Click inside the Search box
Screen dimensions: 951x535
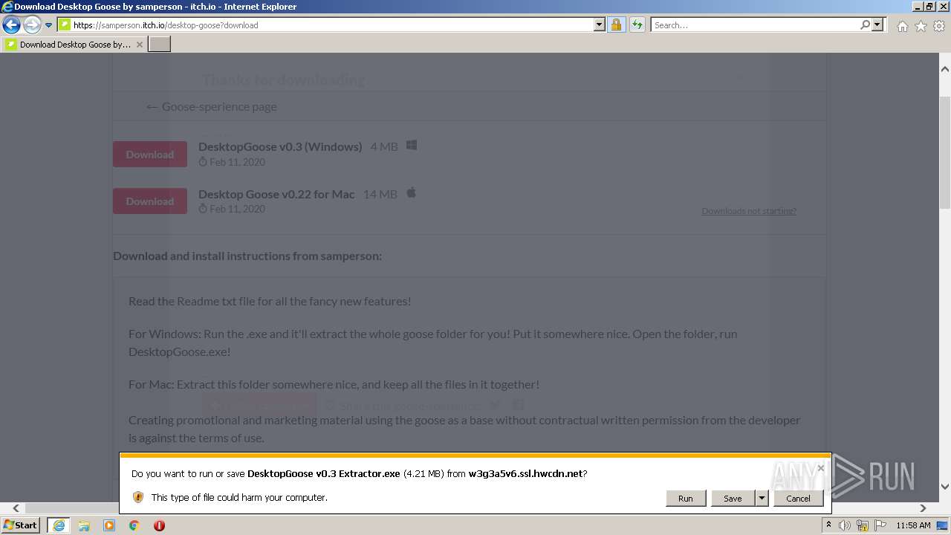[754, 25]
